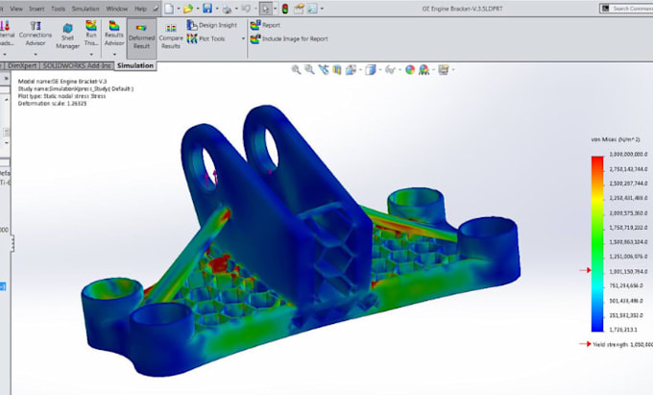Screen dimensions: 653x395
Task: Click the Apply Scene icon
Action: pos(423,70)
